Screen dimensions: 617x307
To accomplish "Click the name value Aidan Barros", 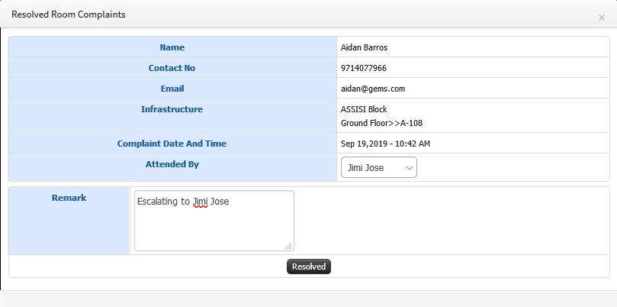I will tap(364, 47).
